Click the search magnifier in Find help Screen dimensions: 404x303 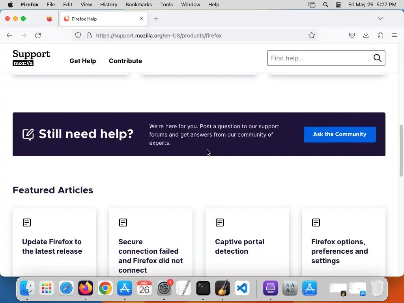pos(377,58)
